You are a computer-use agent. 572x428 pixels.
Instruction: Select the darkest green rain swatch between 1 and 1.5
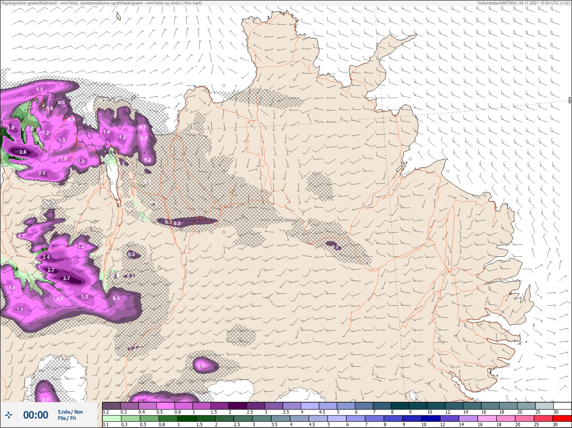(187, 419)
